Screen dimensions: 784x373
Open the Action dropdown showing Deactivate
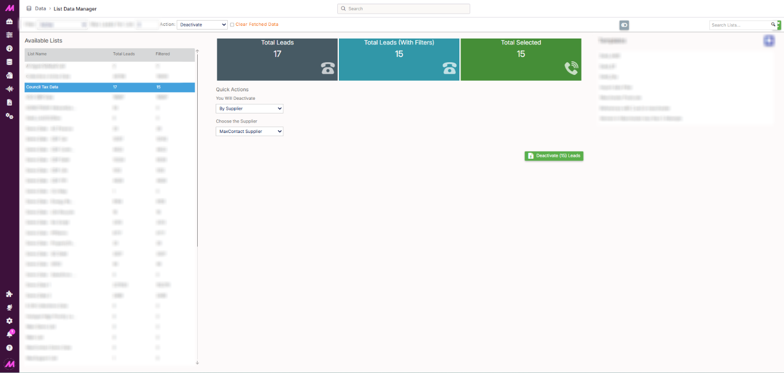202,25
